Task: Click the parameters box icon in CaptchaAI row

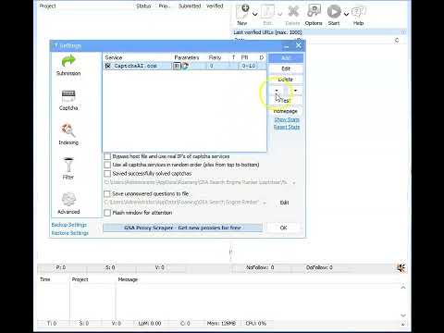Action: [177, 66]
